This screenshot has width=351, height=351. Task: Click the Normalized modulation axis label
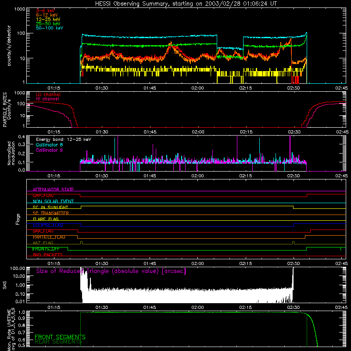point(11,153)
